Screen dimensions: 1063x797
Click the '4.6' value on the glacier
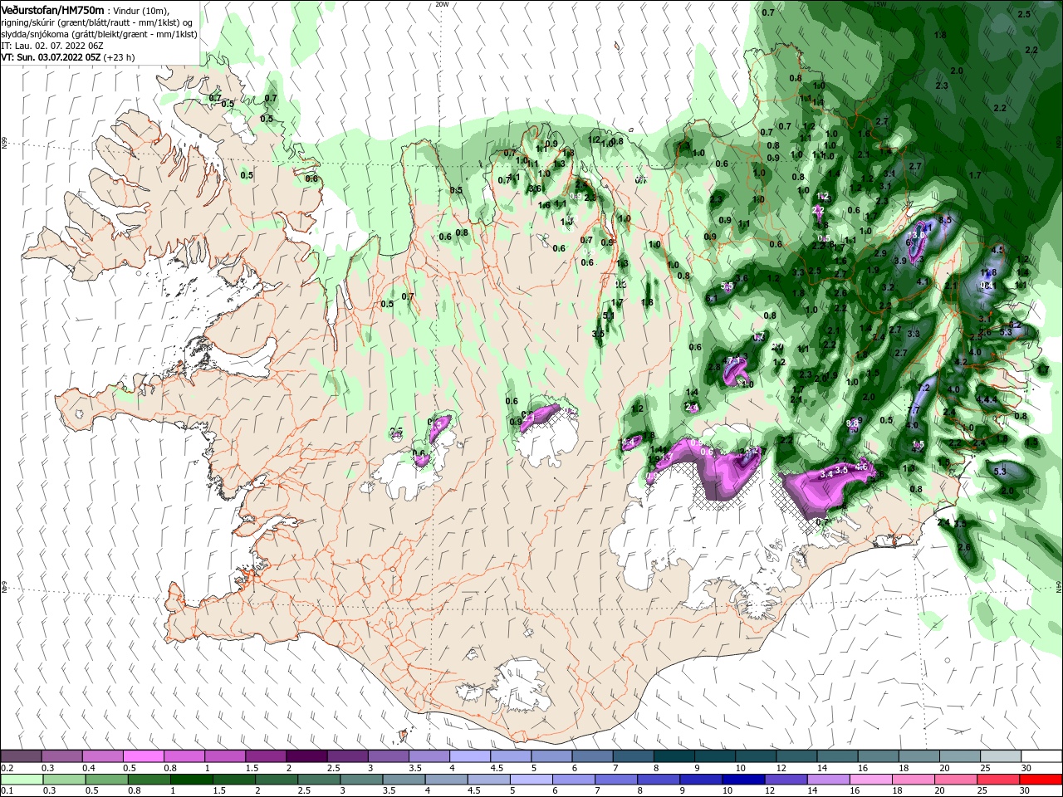point(861,467)
